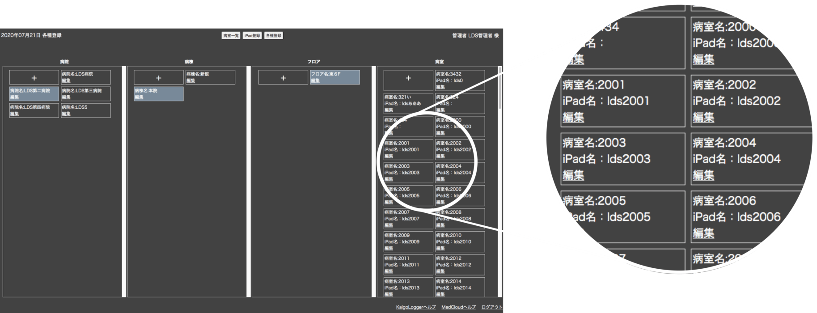817x313 pixels.
Task: Click 編集 under 病棟名:新館
Action: (190, 80)
